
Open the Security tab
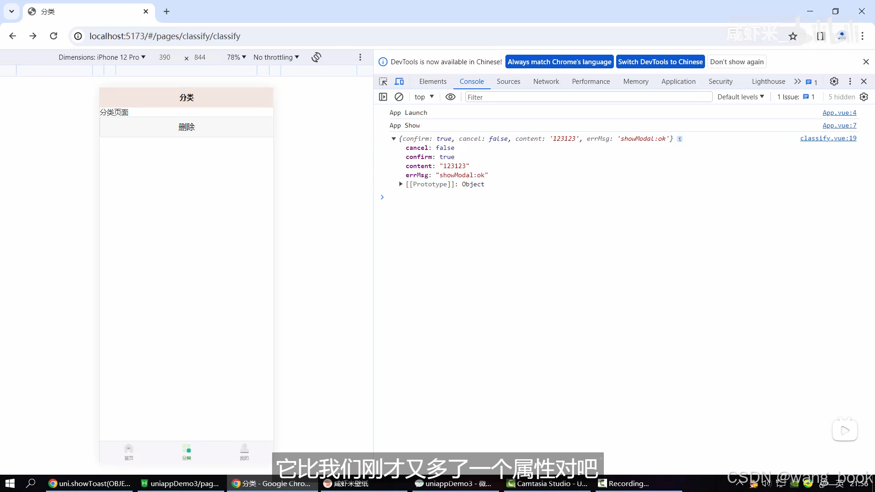[720, 81]
